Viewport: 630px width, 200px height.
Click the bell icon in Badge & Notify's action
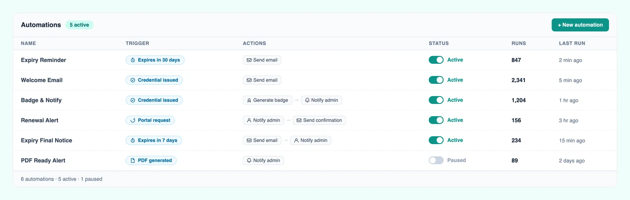tap(307, 100)
